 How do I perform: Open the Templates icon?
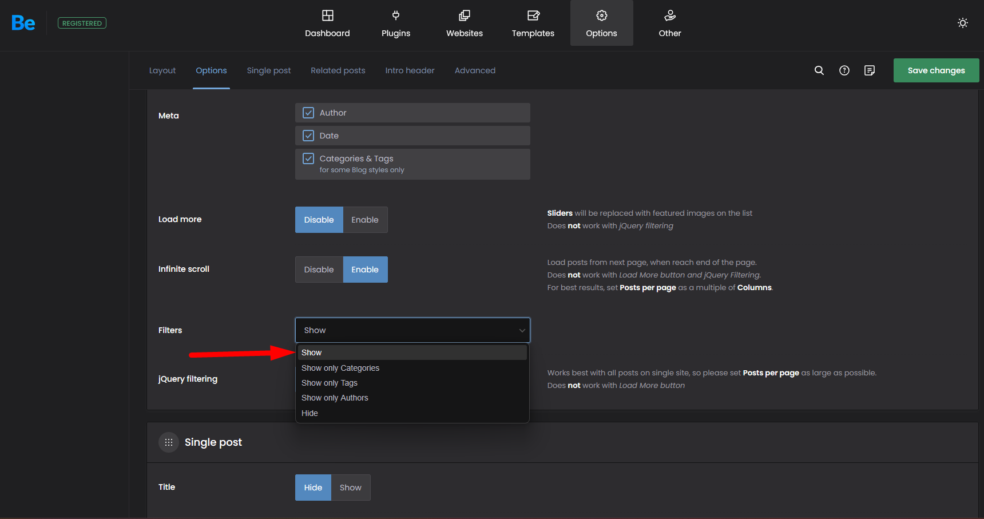tap(533, 15)
